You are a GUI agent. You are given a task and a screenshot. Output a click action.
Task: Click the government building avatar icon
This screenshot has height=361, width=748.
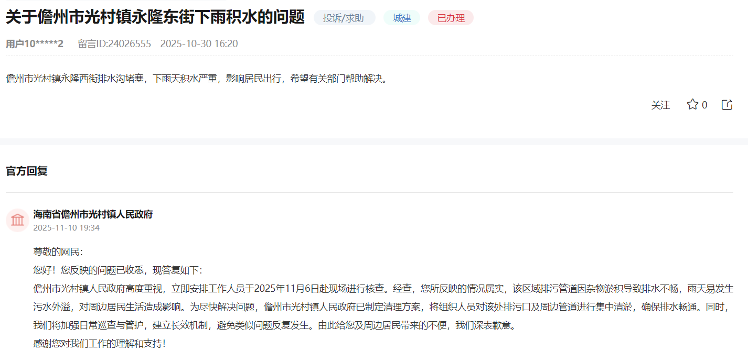coord(17,220)
